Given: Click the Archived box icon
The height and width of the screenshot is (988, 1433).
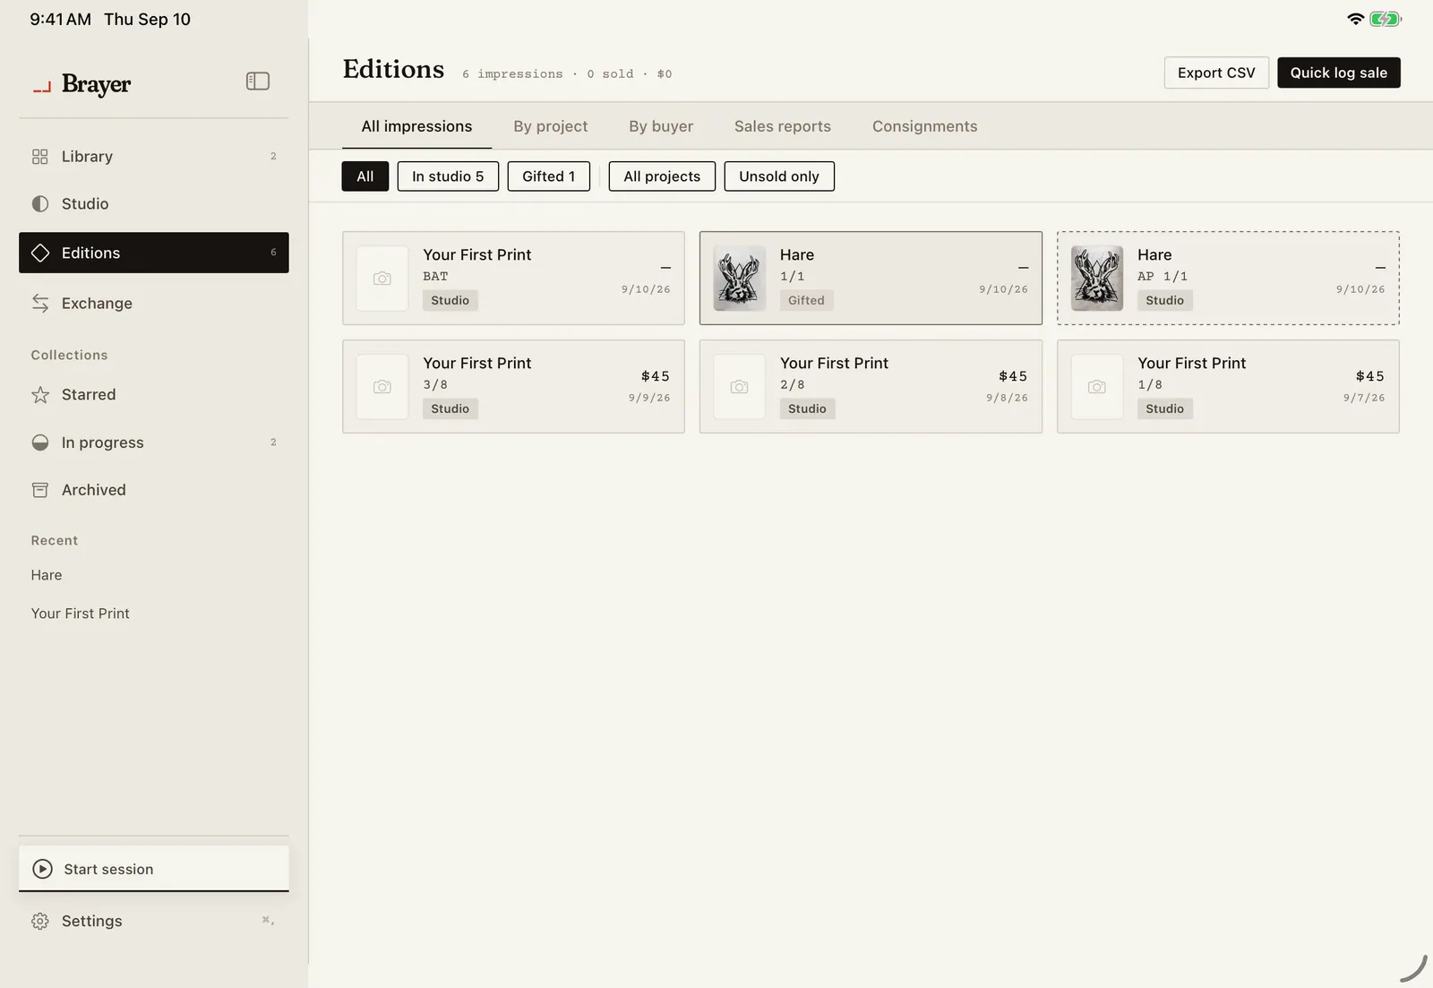Looking at the screenshot, I should point(39,490).
